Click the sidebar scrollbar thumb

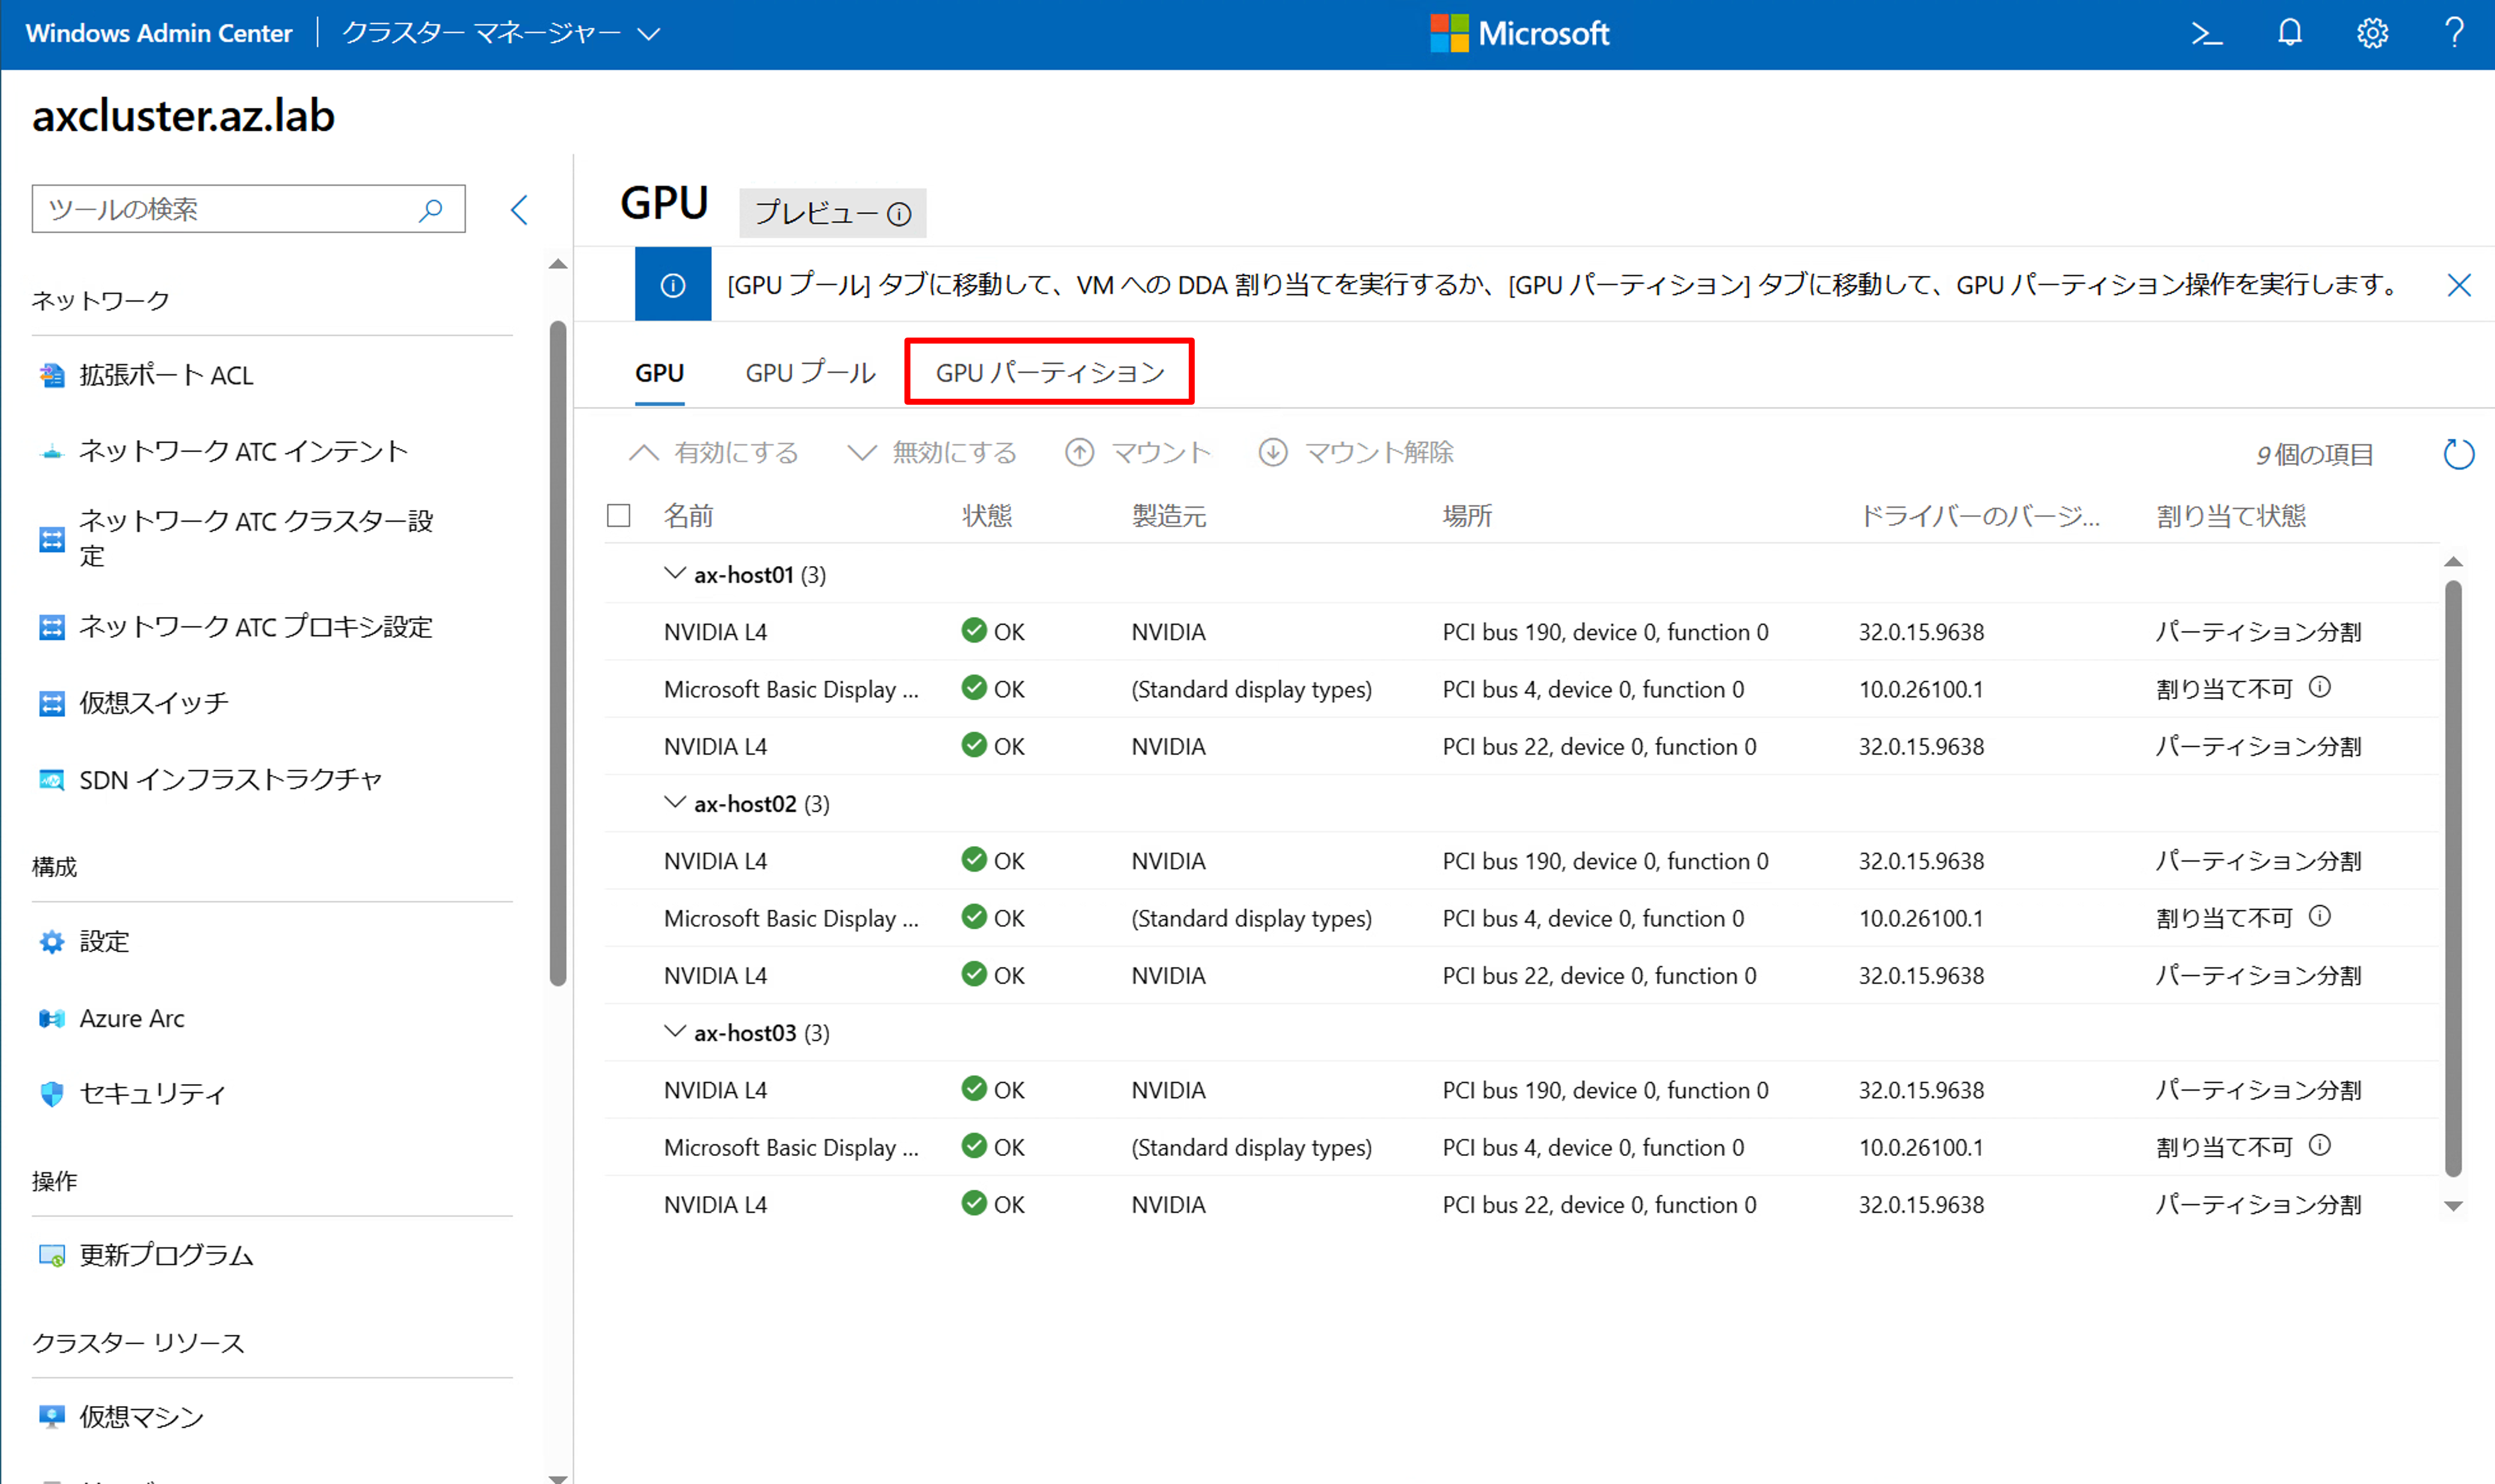tap(558, 654)
